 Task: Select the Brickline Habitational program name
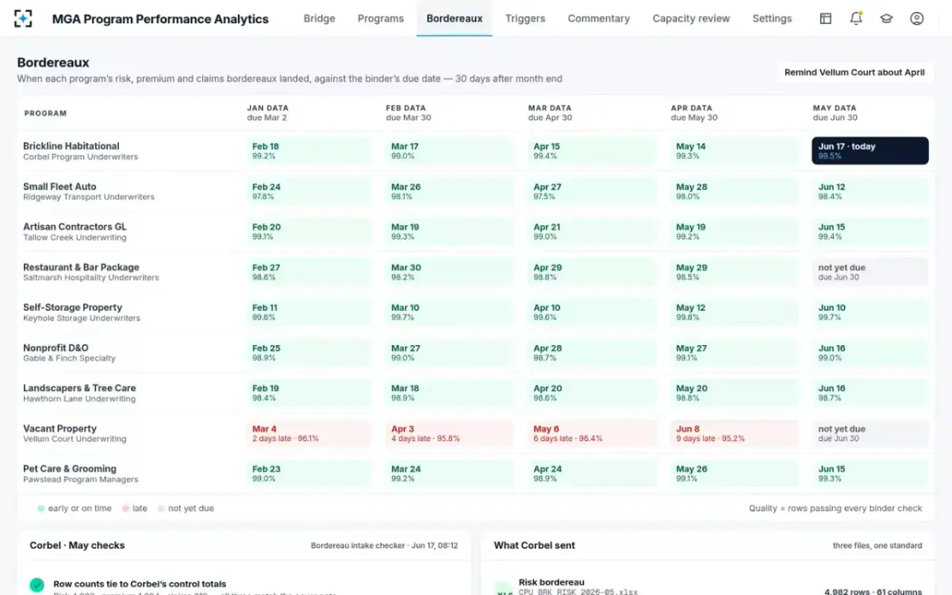[x=71, y=146]
